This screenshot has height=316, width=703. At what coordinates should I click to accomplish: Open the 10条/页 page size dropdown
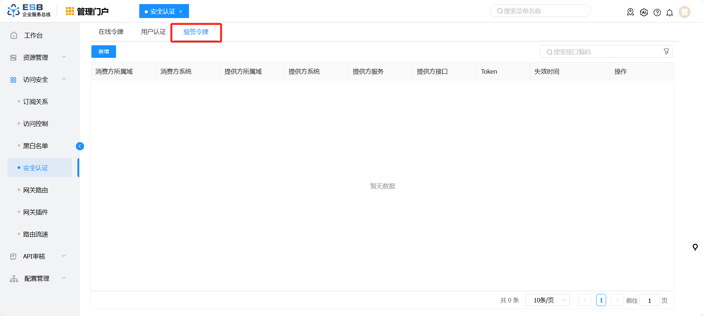click(548, 300)
